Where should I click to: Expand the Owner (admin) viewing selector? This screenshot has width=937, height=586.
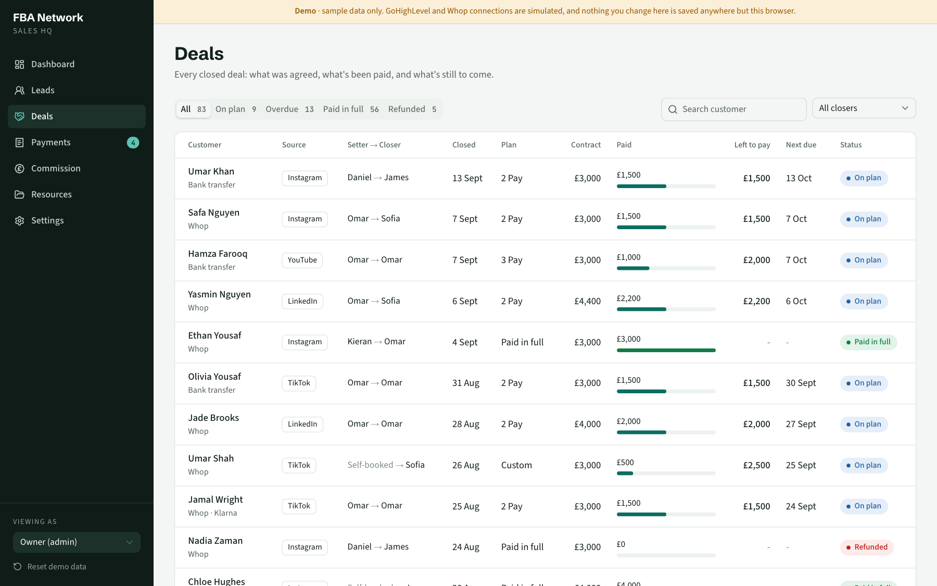coord(77,542)
